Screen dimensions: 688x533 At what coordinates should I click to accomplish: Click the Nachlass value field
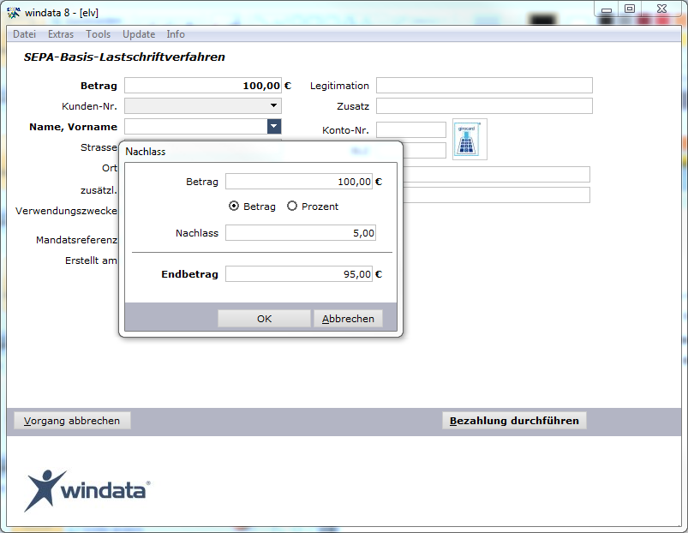pos(301,233)
